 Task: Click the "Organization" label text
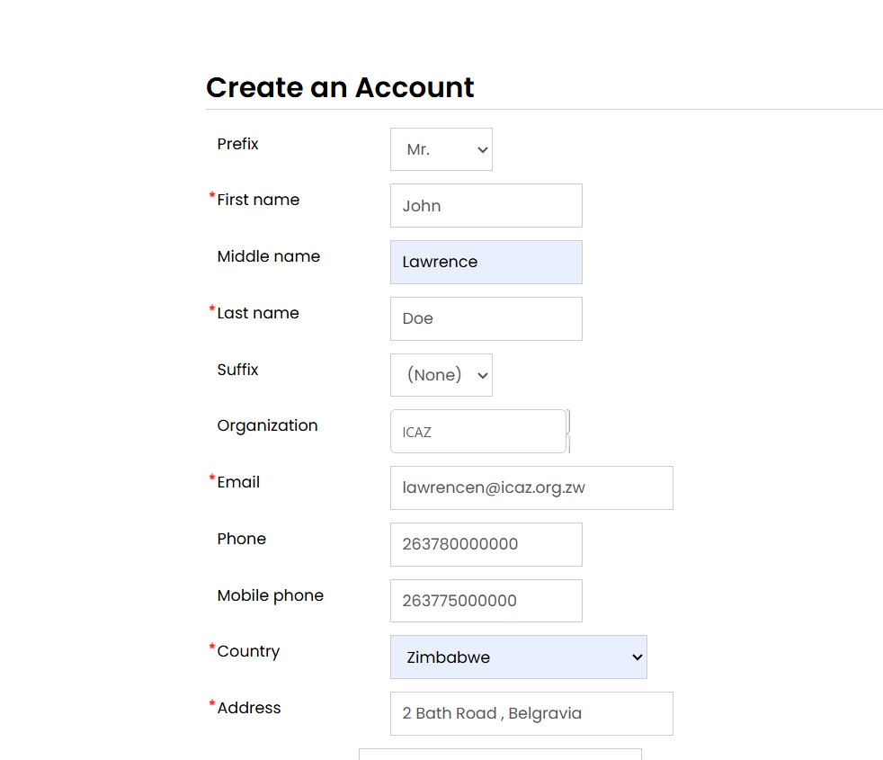(267, 425)
